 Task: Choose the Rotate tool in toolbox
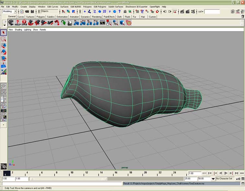click(4, 52)
